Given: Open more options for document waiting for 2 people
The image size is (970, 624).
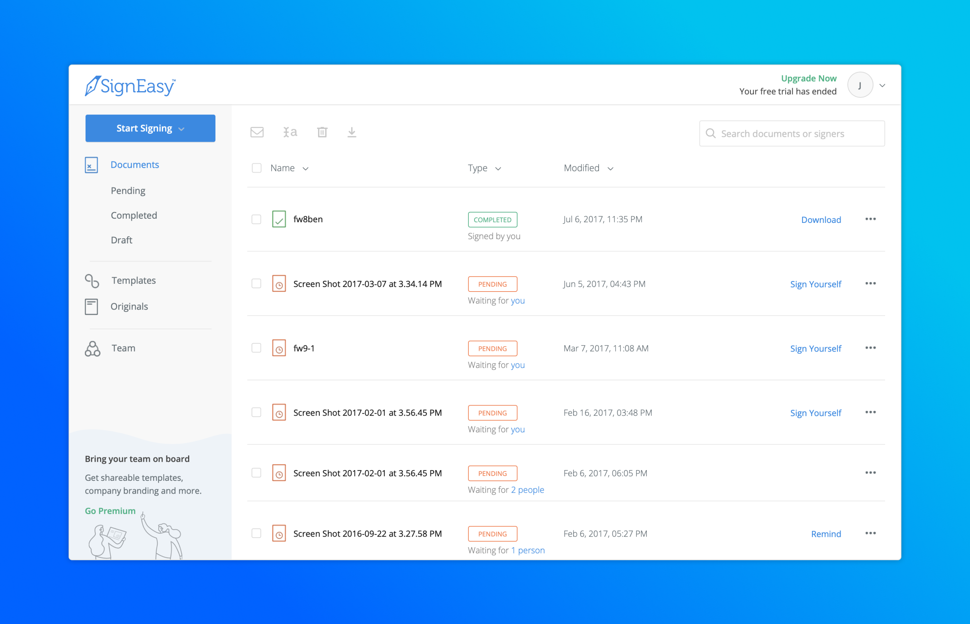Looking at the screenshot, I should 871,473.
